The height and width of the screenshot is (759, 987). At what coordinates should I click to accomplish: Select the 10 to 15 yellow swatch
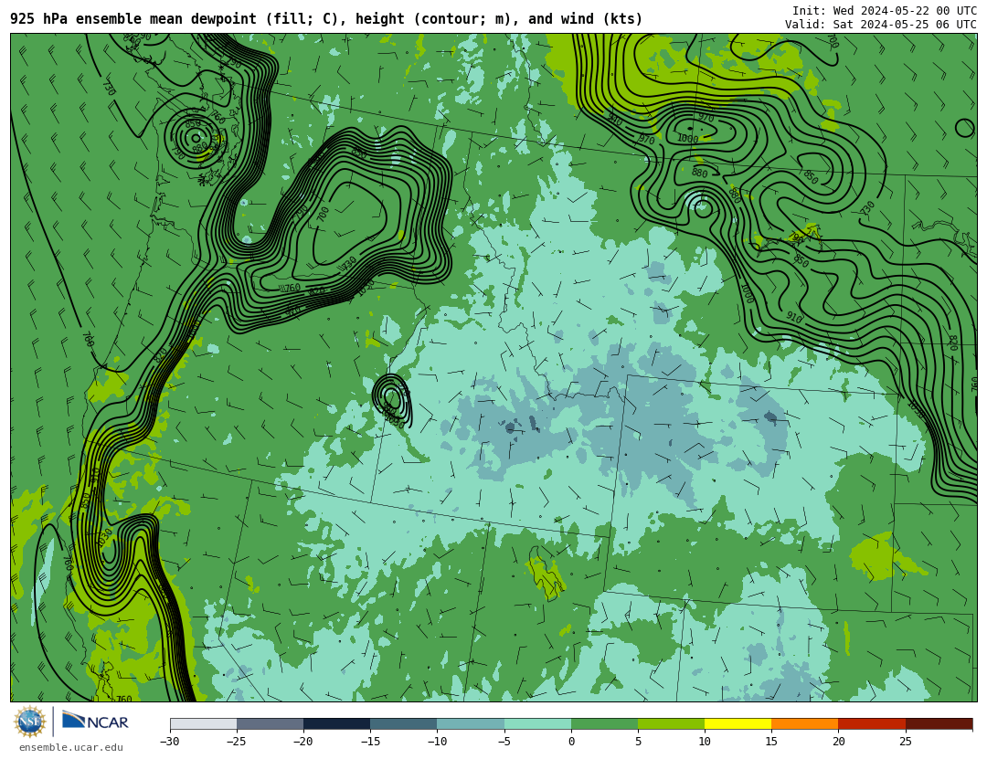[738, 723]
